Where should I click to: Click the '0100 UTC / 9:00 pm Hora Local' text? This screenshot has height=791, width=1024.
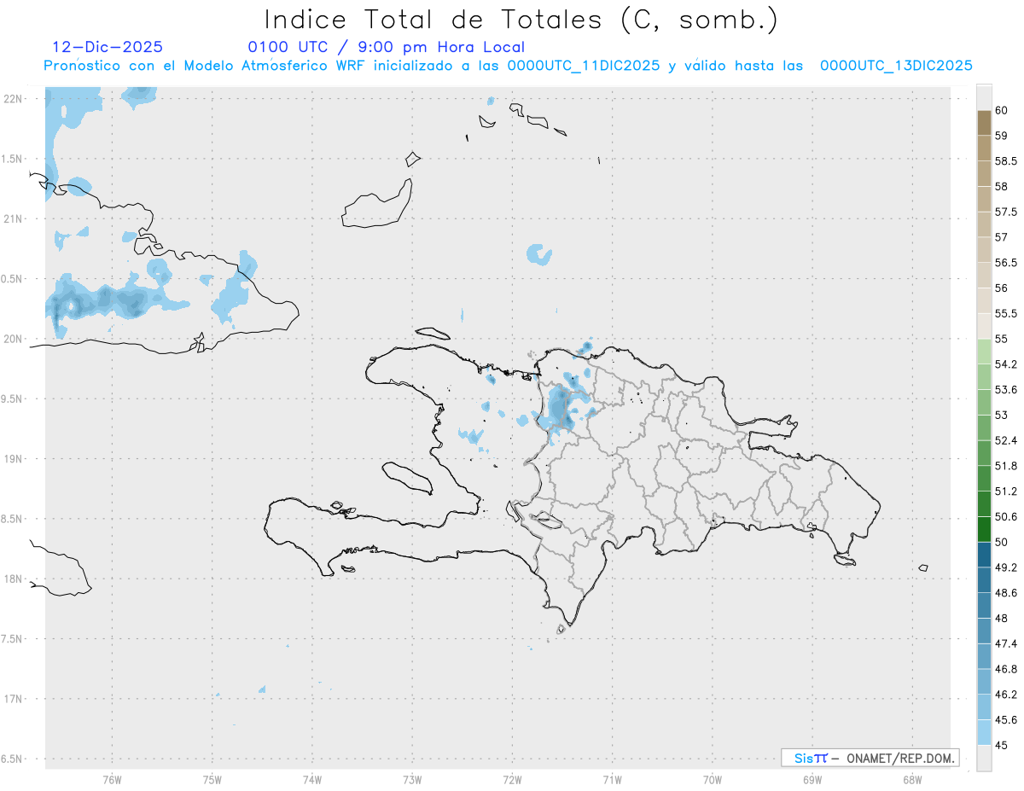(387, 47)
